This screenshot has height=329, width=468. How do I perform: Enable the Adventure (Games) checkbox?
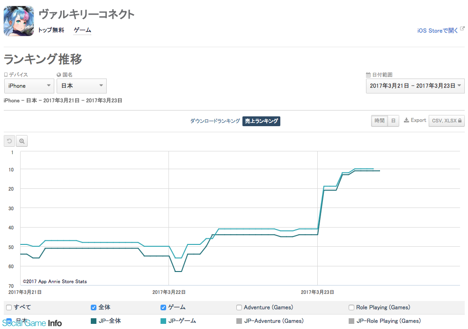coord(239,308)
